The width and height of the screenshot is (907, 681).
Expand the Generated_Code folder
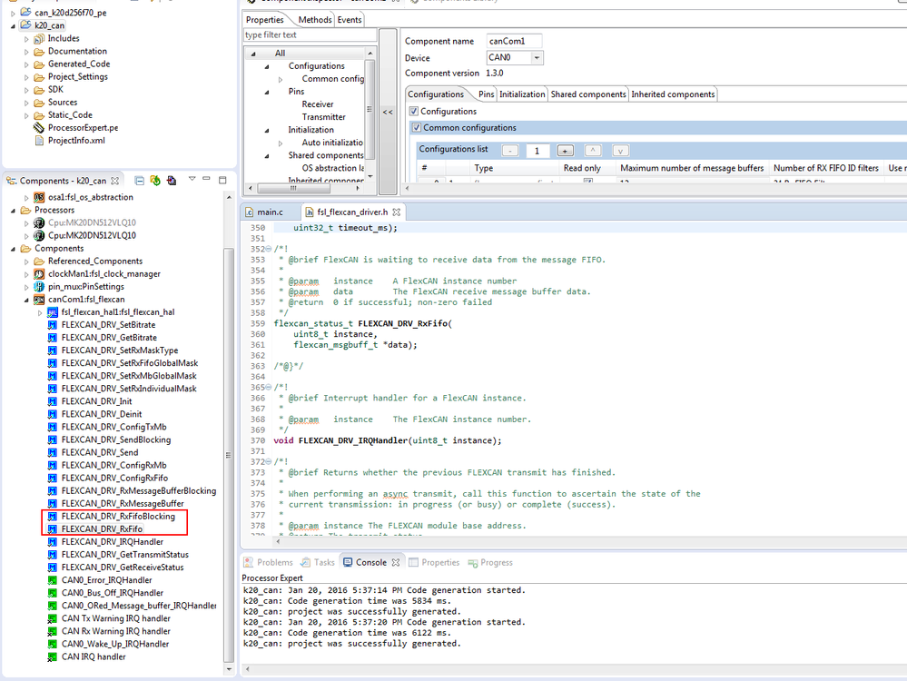(x=26, y=64)
